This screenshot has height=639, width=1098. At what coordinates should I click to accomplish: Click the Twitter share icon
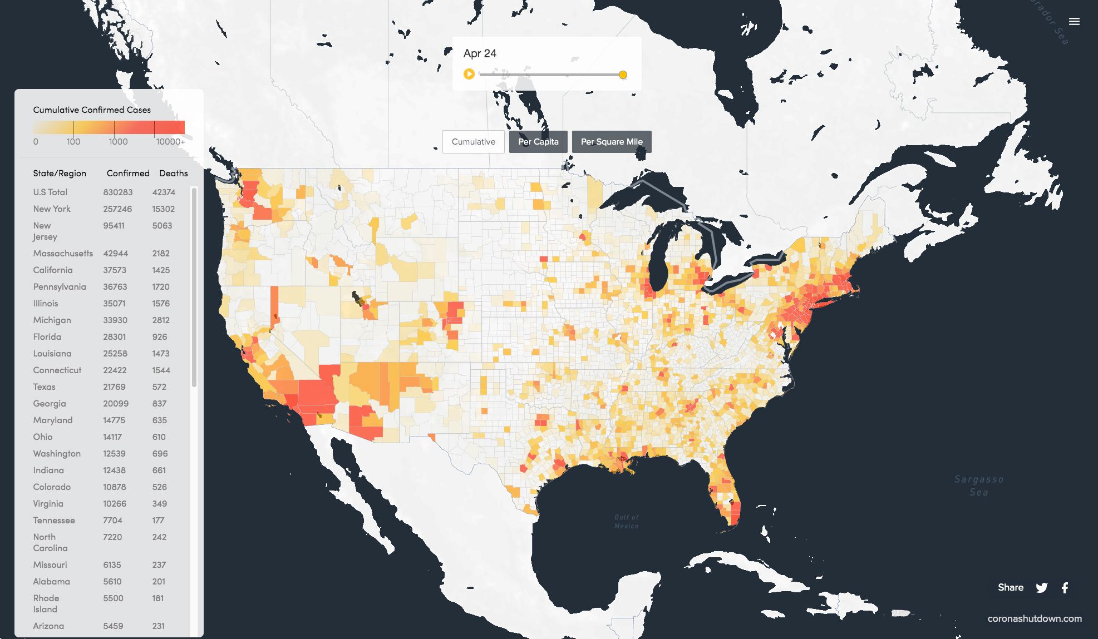pyautogui.click(x=1042, y=587)
